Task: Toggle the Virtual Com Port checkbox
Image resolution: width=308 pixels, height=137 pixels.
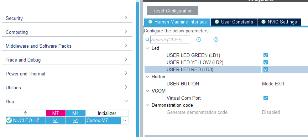Action: tap(266, 98)
